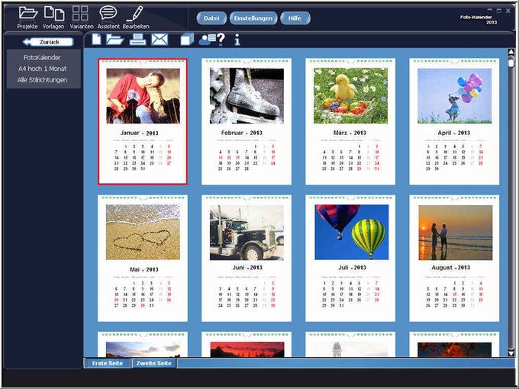Launch the Assistent speech bubble icon

pyautogui.click(x=108, y=13)
